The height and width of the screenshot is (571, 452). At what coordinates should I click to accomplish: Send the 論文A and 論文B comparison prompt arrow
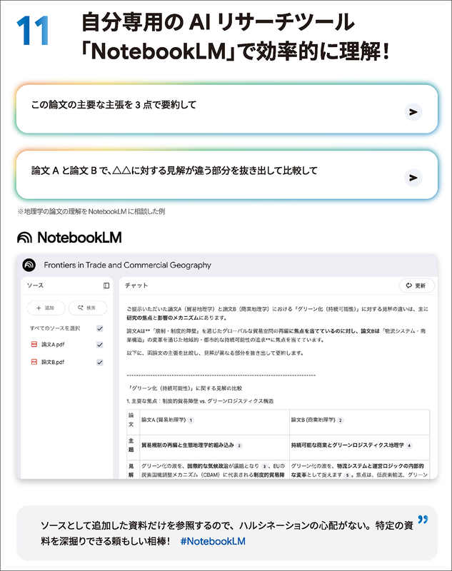[x=413, y=178]
